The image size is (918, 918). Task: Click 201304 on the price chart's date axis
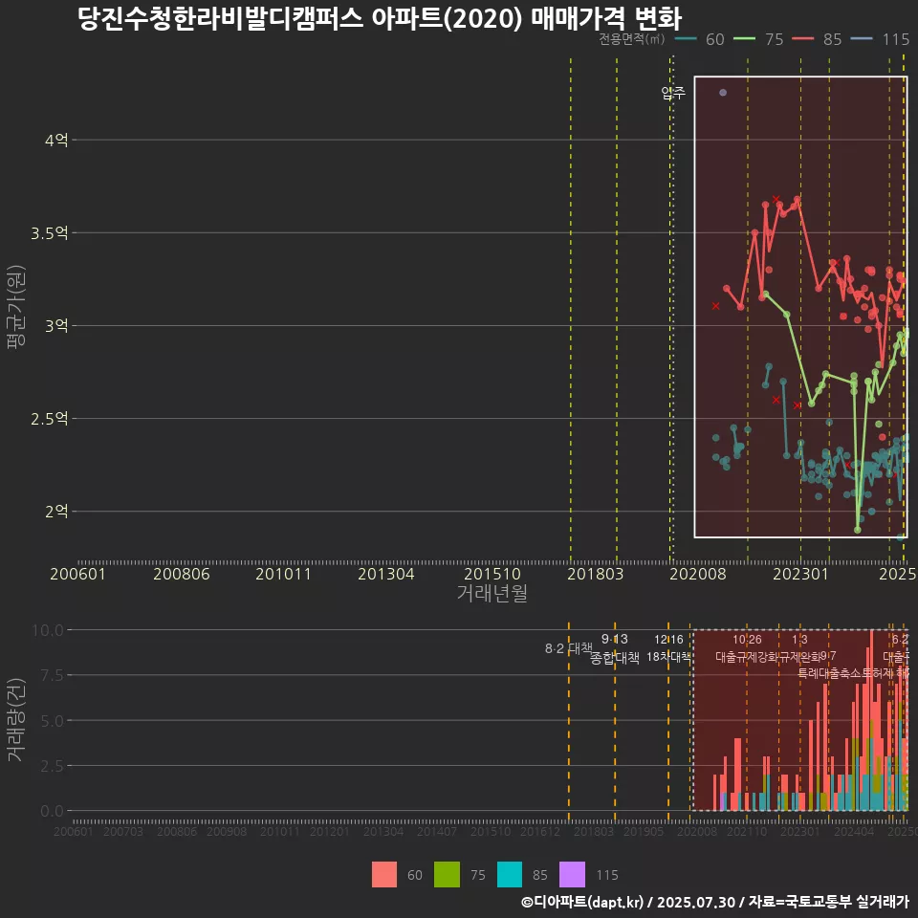tap(385, 574)
